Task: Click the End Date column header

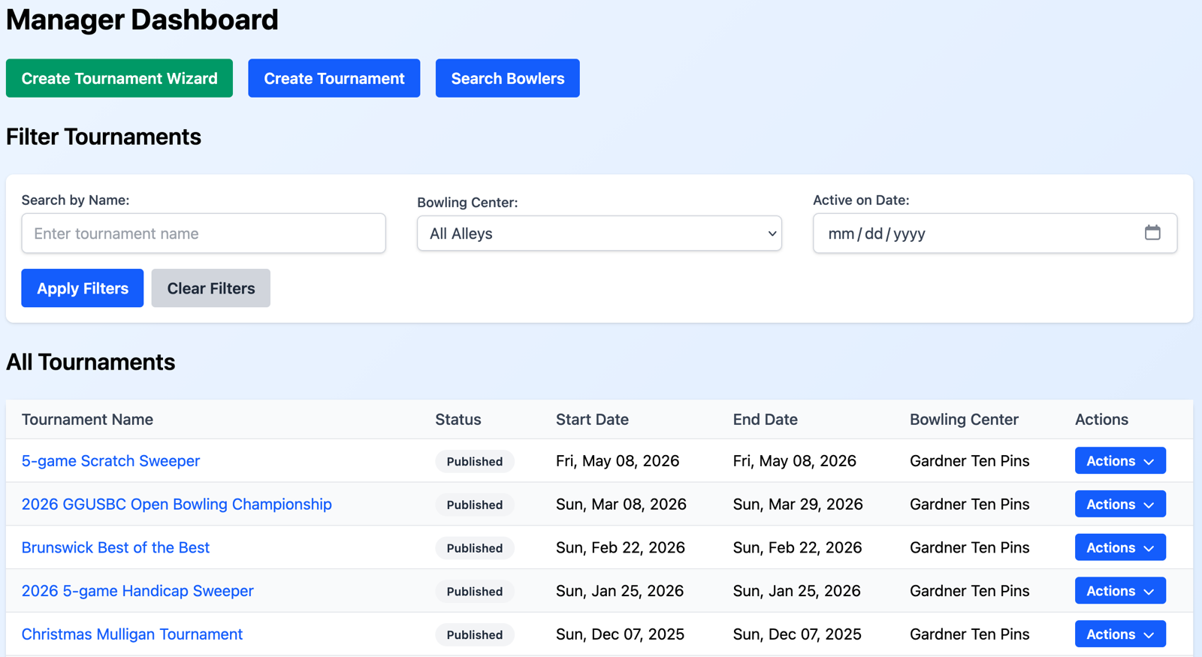Action: coord(766,420)
